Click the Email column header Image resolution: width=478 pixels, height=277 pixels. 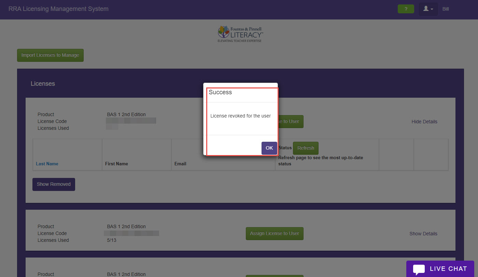pos(180,164)
